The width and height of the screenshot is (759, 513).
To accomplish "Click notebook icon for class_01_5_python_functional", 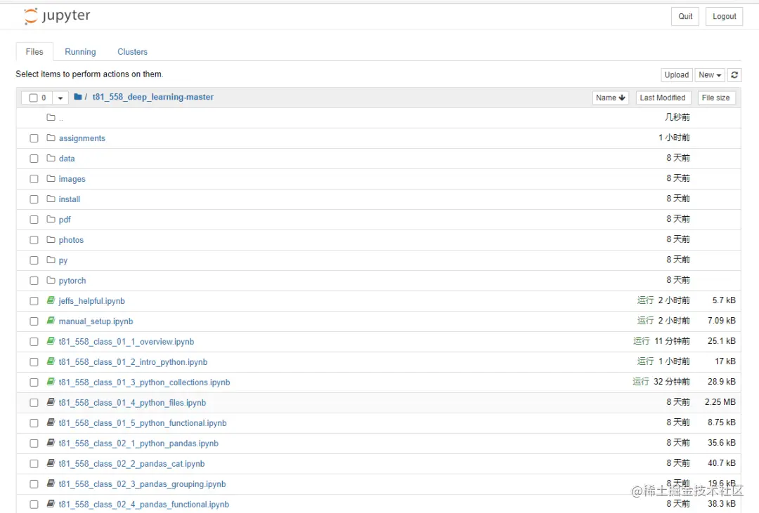I will pyautogui.click(x=51, y=422).
